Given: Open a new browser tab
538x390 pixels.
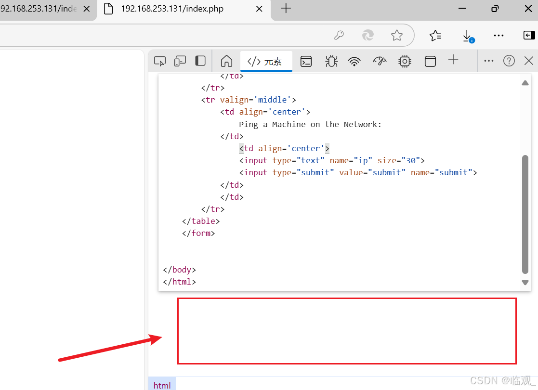Looking at the screenshot, I should coord(286,8).
